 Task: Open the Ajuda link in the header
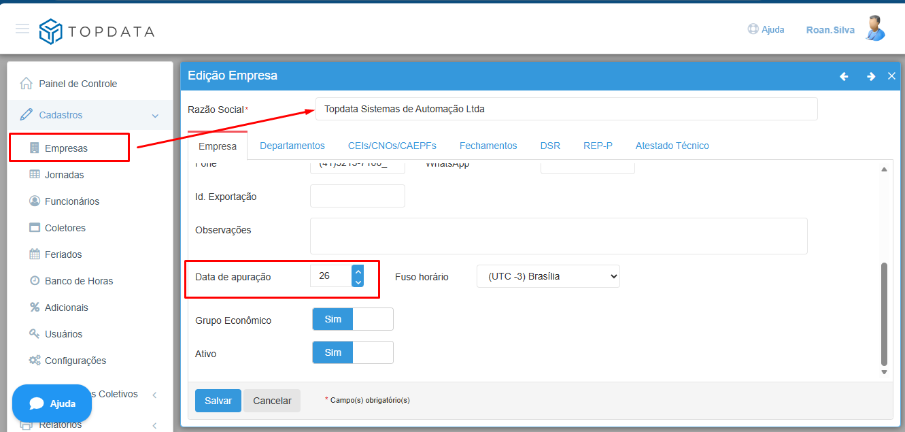coord(773,29)
